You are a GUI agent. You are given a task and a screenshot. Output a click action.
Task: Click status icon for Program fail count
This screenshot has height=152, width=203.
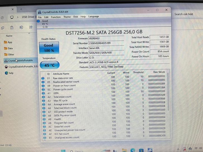tap(44, 123)
